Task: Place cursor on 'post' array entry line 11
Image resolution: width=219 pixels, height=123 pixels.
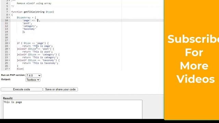Action: [27, 23]
